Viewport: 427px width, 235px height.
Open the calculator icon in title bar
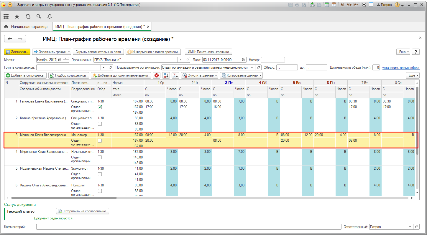(x=327, y=5)
